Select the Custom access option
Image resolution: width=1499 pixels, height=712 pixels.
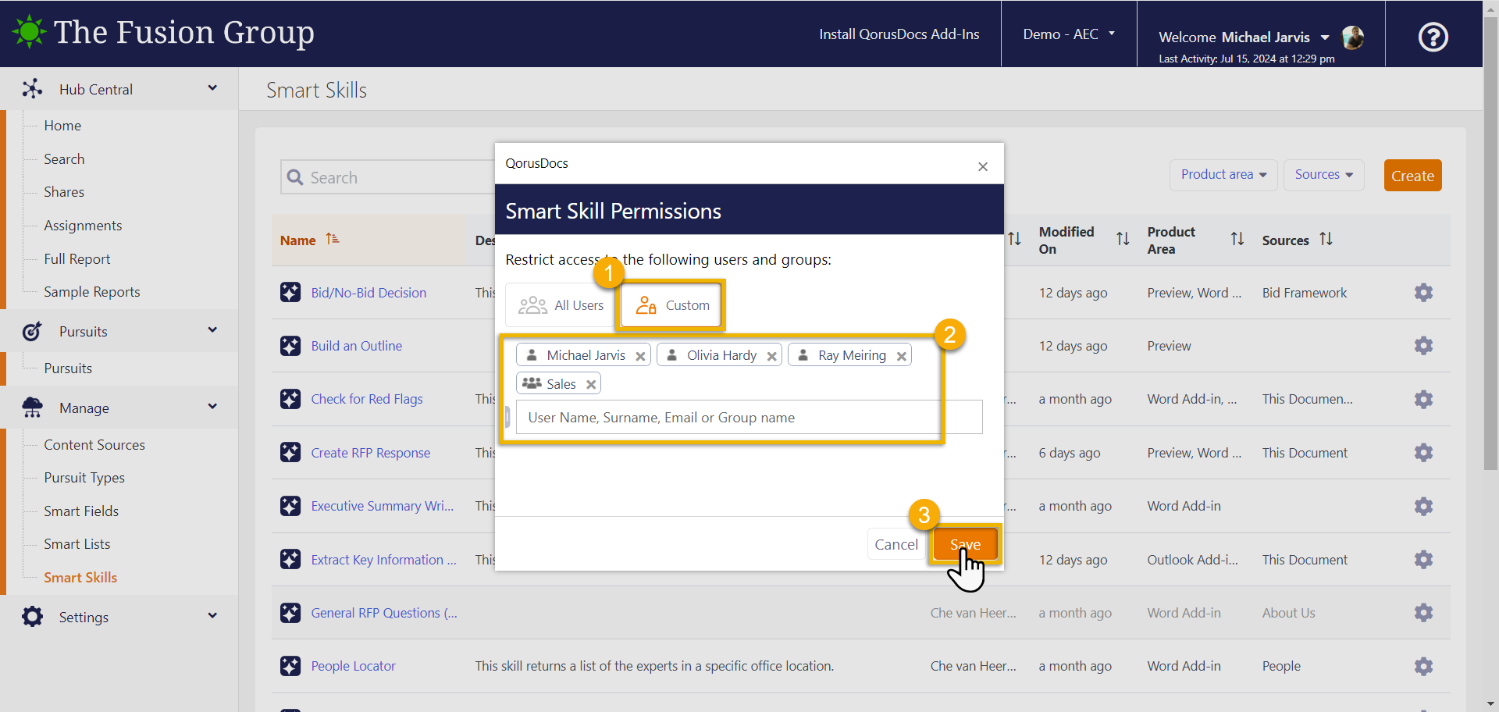click(x=672, y=305)
